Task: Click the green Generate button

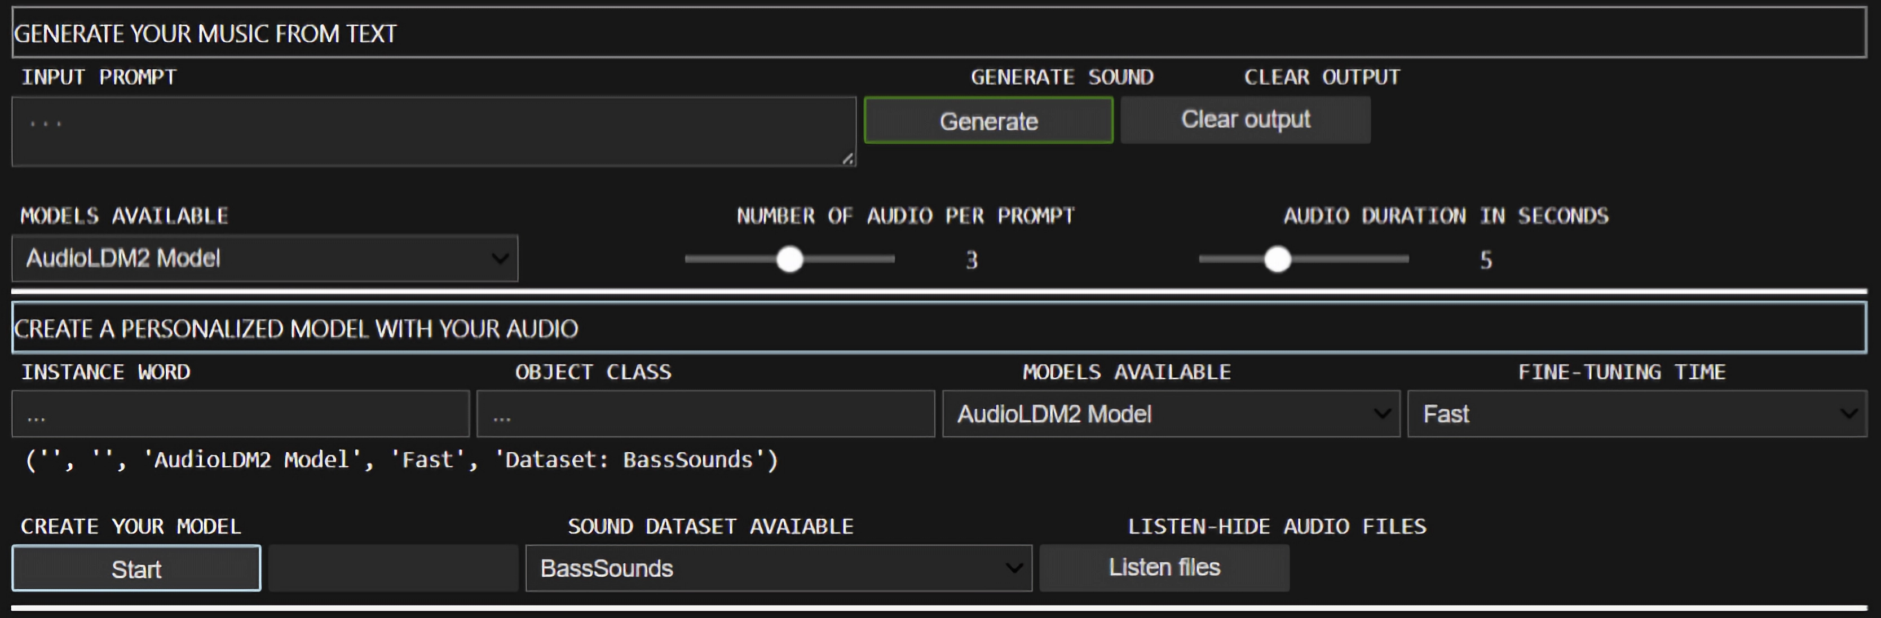Action: coord(988,121)
